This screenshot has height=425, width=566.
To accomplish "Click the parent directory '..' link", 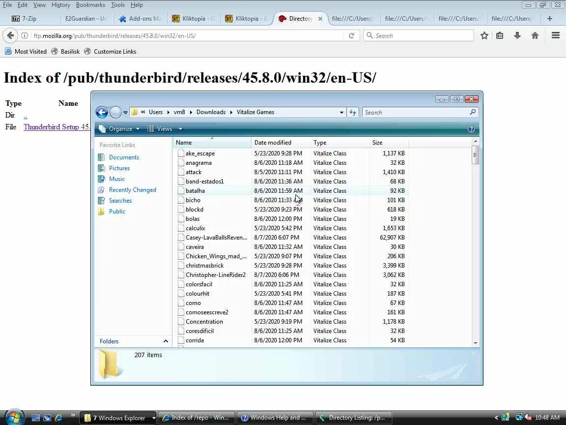I will pos(25,115).
